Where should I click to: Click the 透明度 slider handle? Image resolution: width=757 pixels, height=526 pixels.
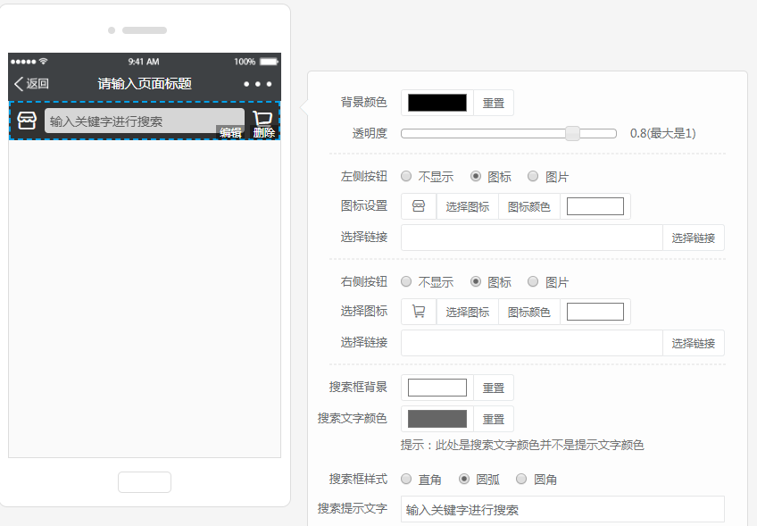(572, 133)
